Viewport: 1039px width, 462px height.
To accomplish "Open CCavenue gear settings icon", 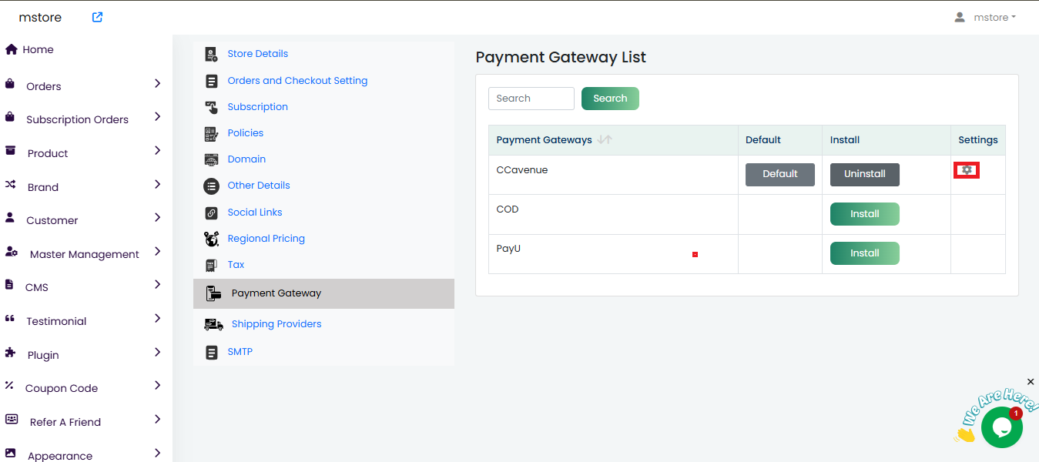I will [967, 170].
